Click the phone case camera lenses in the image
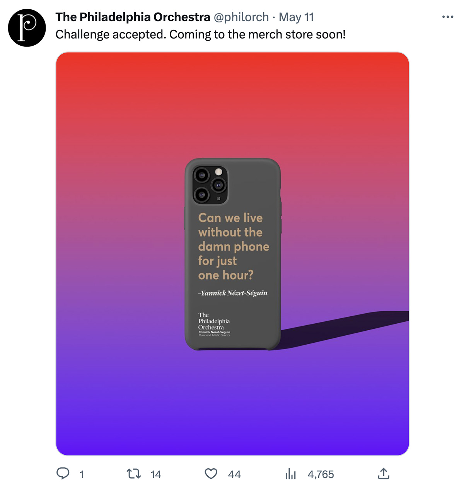This screenshot has width=464, height=490. (x=210, y=185)
